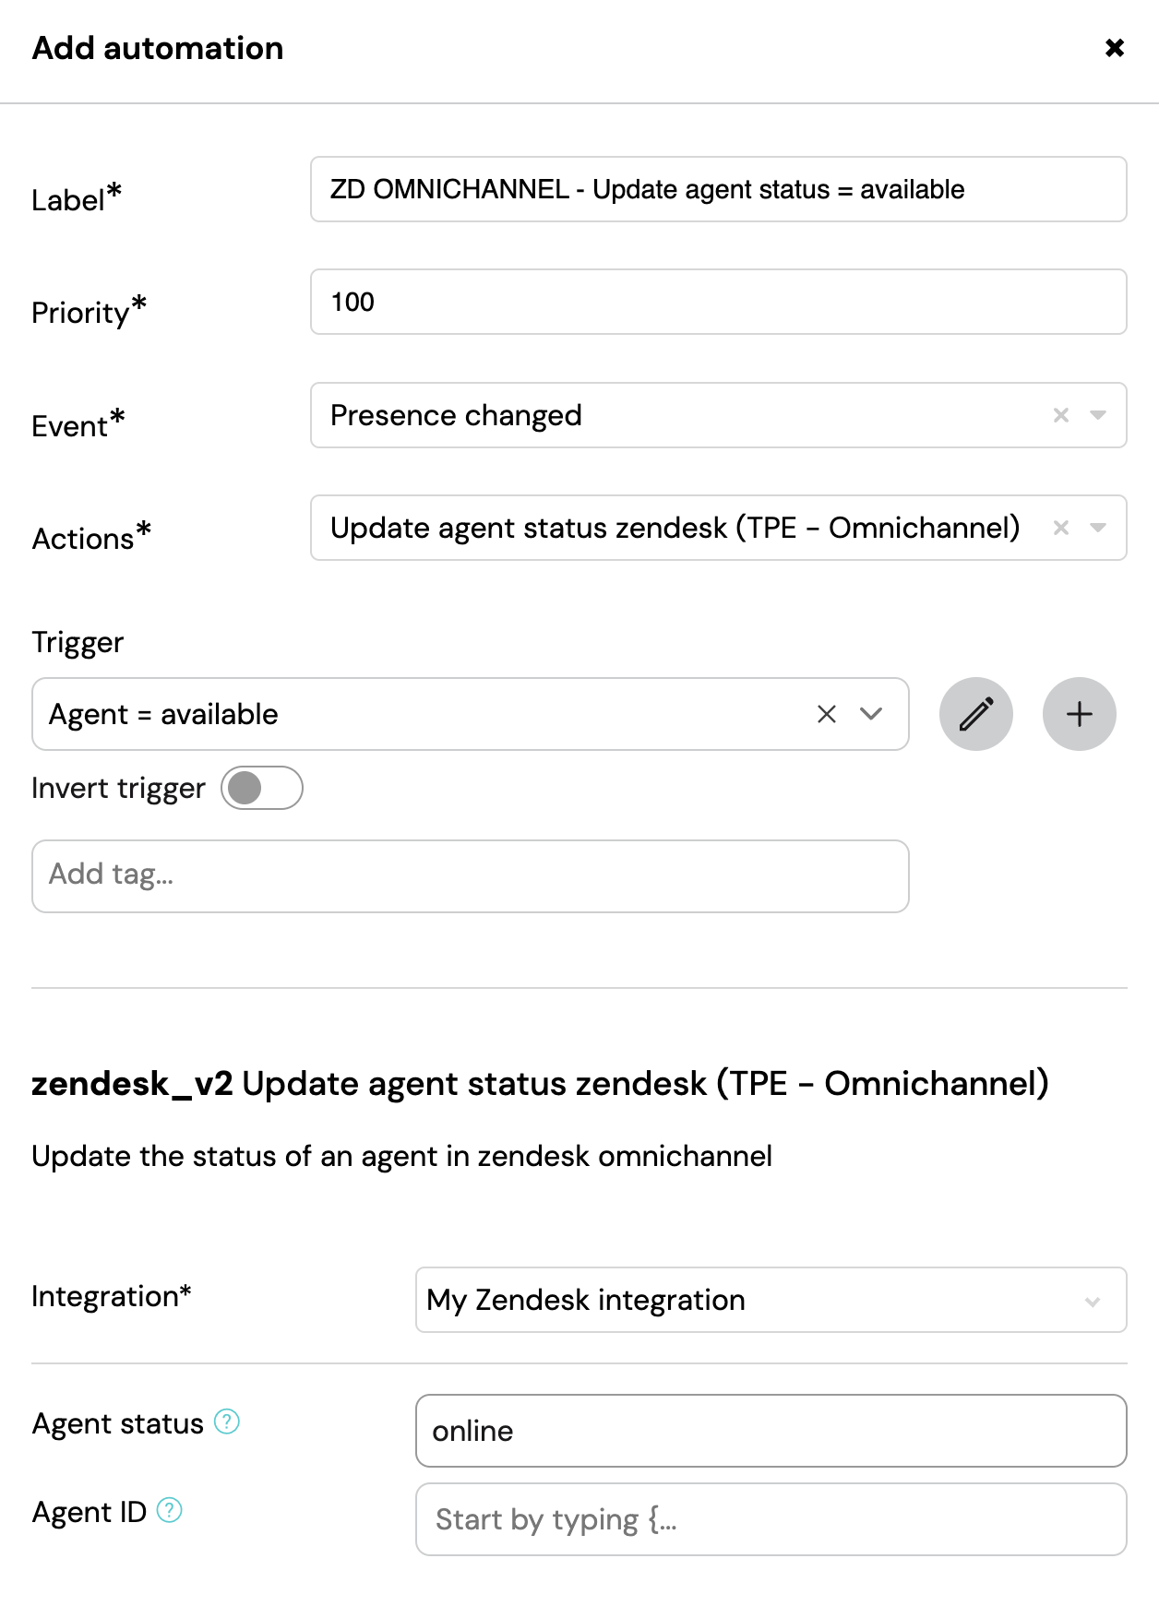Image resolution: width=1159 pixels, height=1618 pixels.
Task: Show help for Agent ID
Action: coord(170,1510)
